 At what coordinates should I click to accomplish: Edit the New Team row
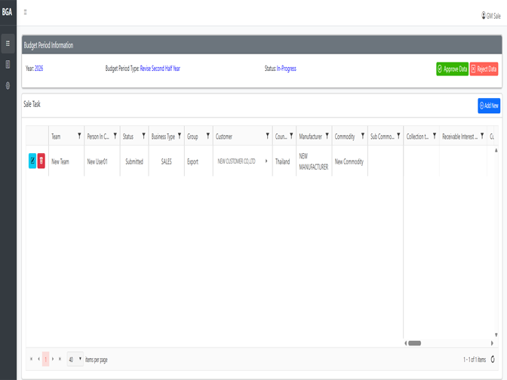pyautogui.click(x=32, y=161)
